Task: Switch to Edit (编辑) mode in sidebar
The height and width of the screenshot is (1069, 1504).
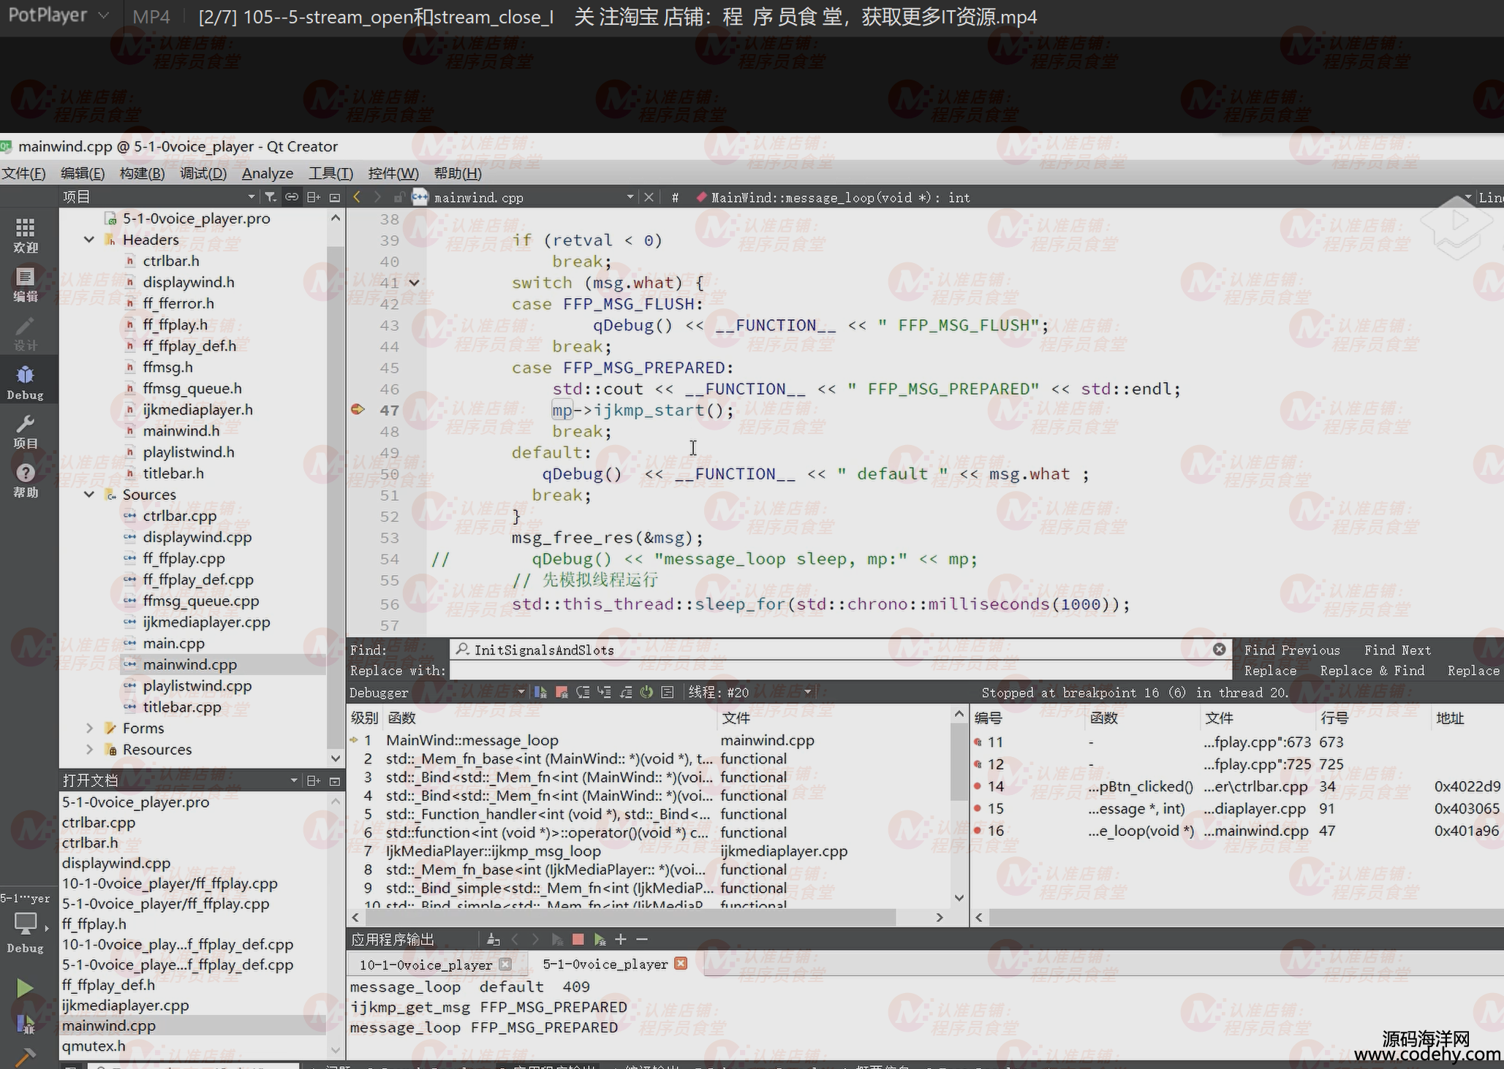Action: [26, 285]
